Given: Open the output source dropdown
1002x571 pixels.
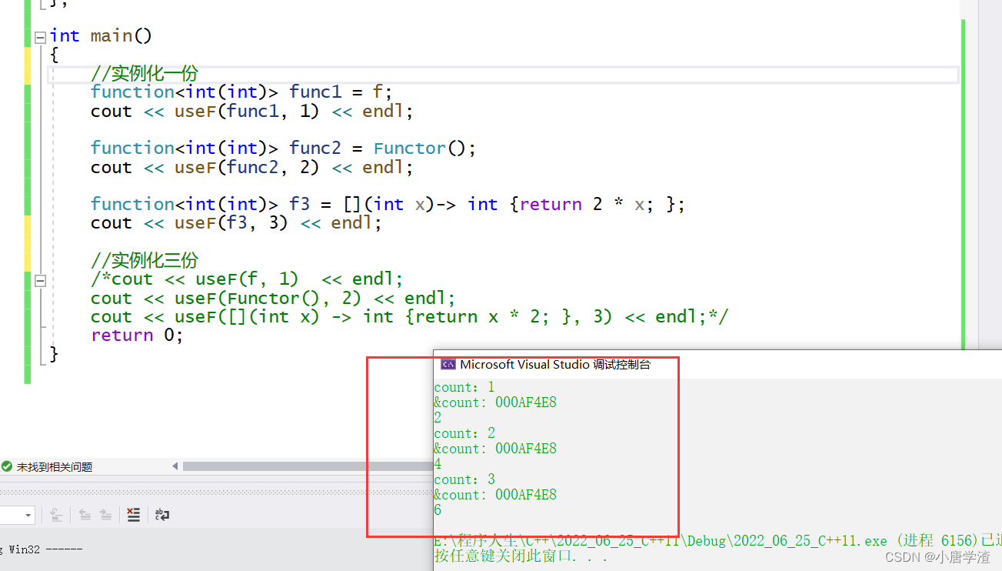Looking at the screenshot, I should (28, 515).
